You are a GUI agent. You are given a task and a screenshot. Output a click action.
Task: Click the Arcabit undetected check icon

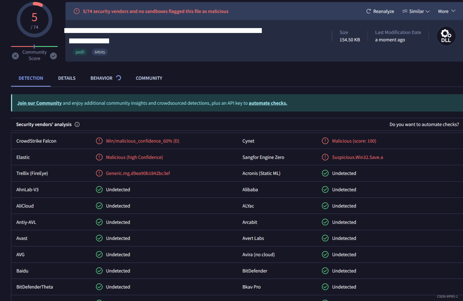[x=325, y=222]
